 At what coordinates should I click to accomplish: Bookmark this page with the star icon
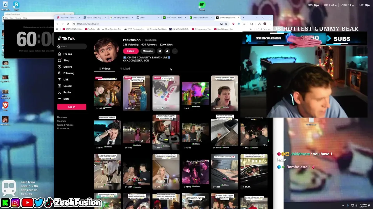(226, 24)
